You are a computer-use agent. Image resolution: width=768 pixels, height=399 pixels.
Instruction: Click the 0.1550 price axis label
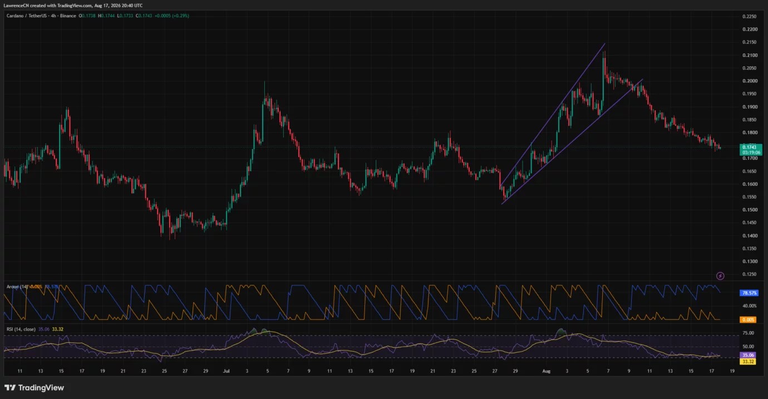749,197
